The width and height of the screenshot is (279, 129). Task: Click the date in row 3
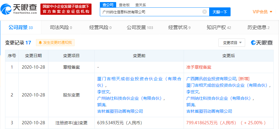point(34,123)
